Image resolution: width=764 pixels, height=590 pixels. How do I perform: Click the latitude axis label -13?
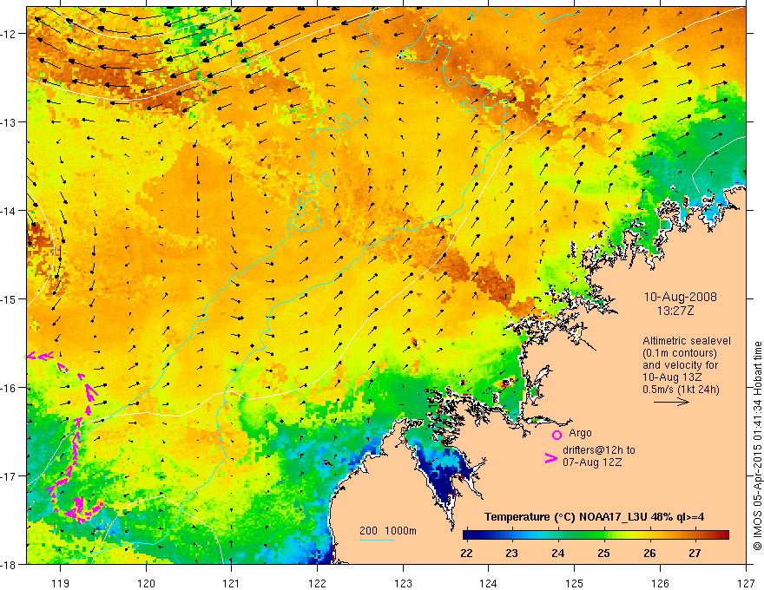pos(10,122)
